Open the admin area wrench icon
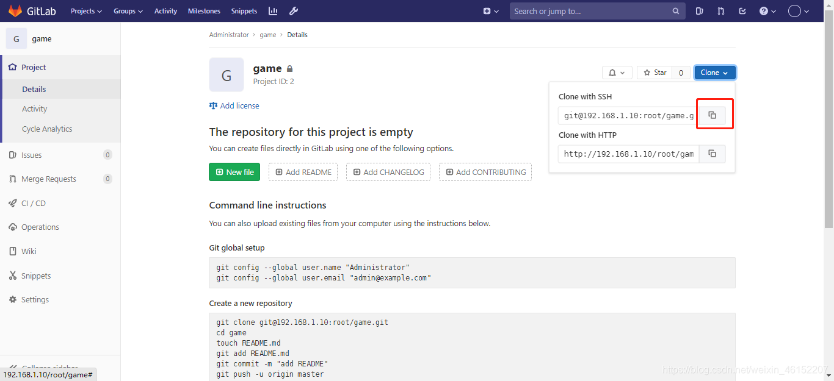The width and height of the screenshot is (834, 381). [293, 11]
